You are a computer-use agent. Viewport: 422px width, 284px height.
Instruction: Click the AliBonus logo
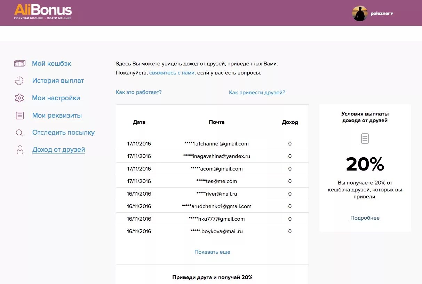coord(43,12)
